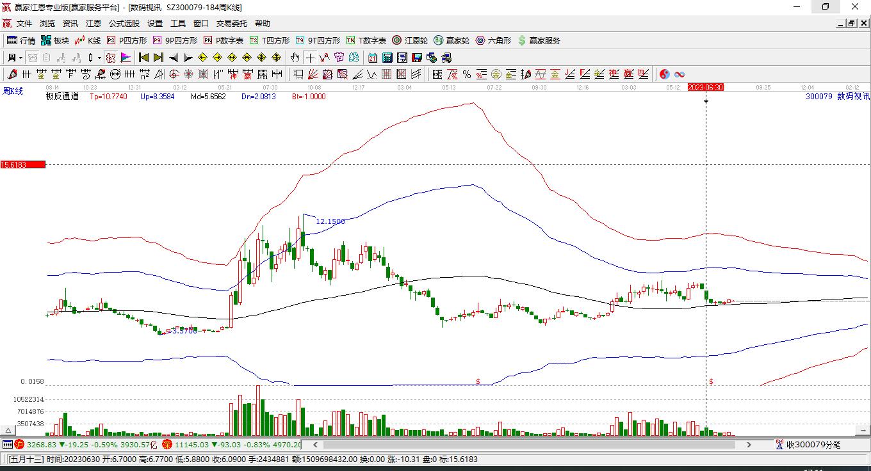Viewport: 871px width, 471px height.
Task: Switch to the K线 candlestick chart
Action: (x=88, y=40)
